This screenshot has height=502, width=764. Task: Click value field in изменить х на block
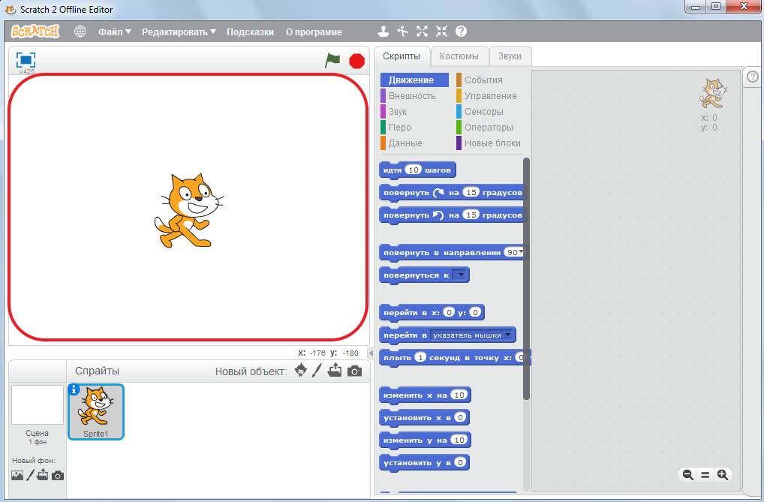tap(459, 395)
